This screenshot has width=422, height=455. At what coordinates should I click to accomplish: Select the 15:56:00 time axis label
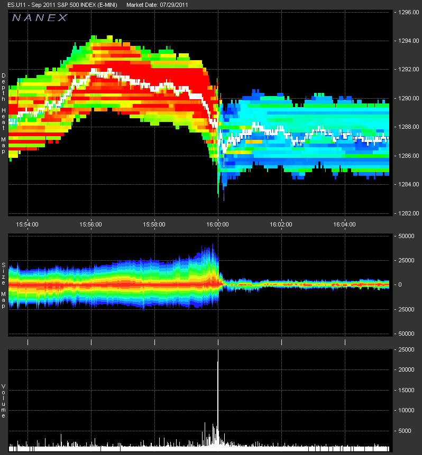pyautogui.click(x=90, y=224)
